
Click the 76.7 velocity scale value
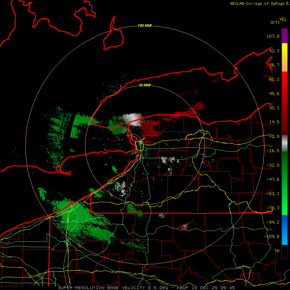[274, 65]
